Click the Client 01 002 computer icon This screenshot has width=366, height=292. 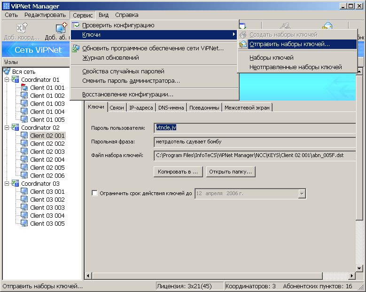(x=24, y=95)
